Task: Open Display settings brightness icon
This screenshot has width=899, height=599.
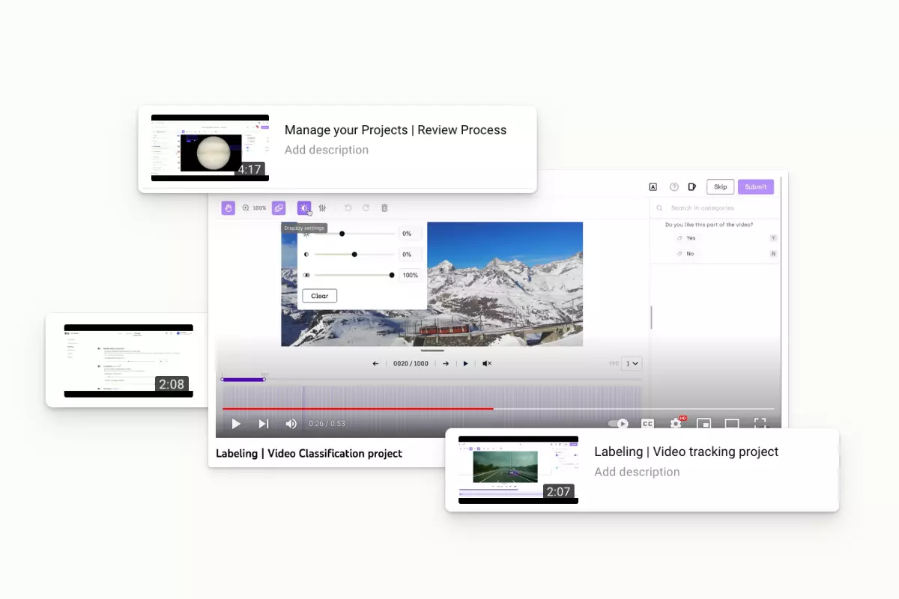Action: (304, 208)
